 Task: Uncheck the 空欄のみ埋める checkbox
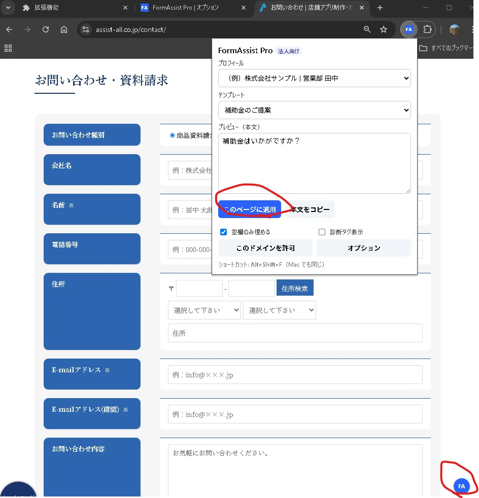[223, 232]
